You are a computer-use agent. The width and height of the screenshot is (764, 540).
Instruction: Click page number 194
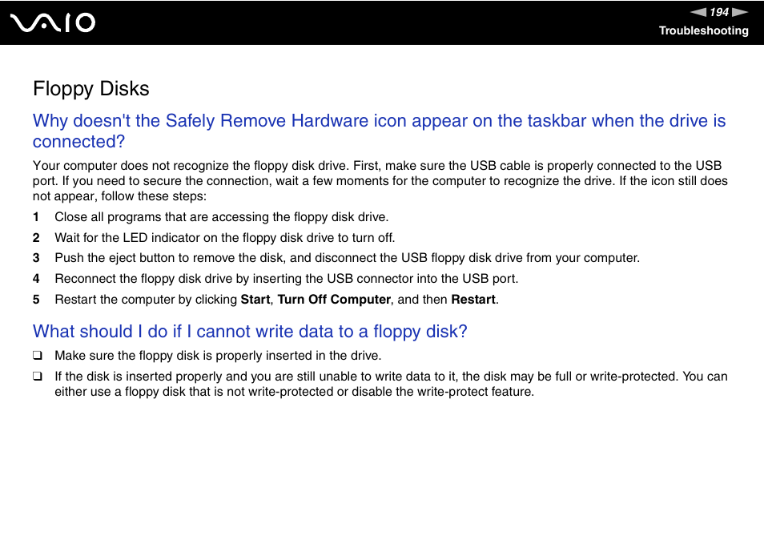pos(719,12)
